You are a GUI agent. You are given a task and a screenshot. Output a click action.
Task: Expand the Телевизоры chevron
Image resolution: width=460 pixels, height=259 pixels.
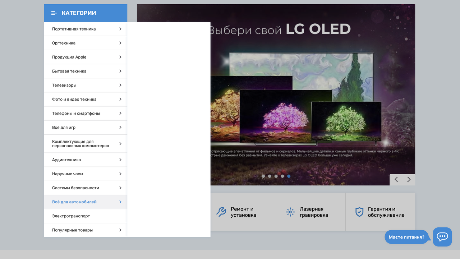coord(120,85)
